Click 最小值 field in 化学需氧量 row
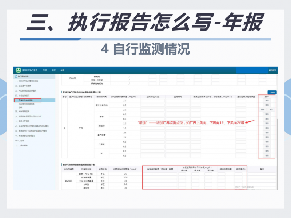291x218 pixels. [x=182, y=177]
